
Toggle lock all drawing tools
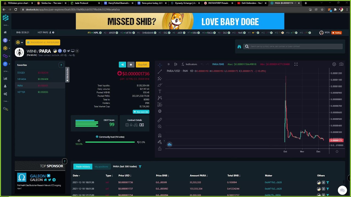click(x=160, y=149)
